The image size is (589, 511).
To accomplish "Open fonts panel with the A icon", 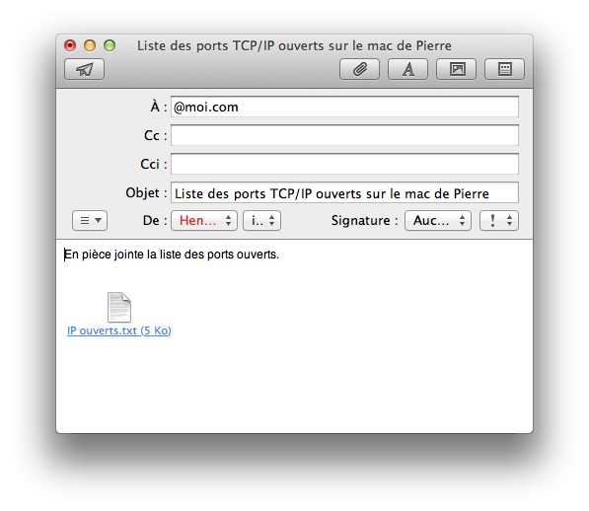I will [x=407, y=69].
